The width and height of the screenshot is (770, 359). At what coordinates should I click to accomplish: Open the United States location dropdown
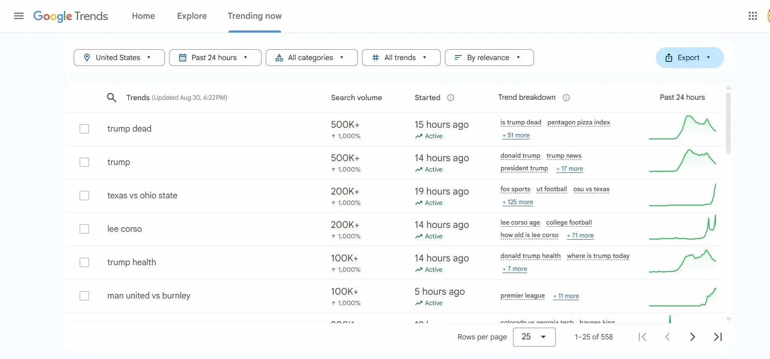(119, 58)
